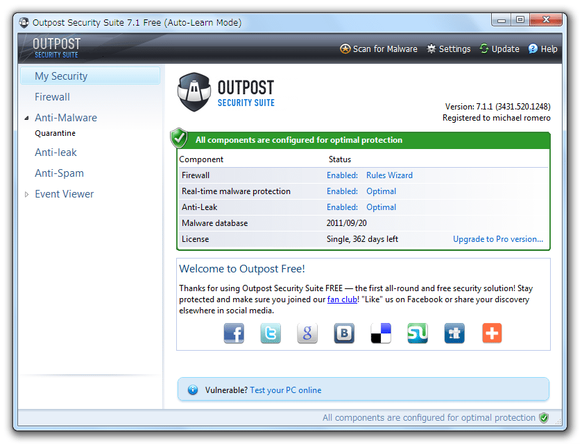Share on Twitter icon
The height and width of the screenshot is (445, 582).
tap(271, 333)
